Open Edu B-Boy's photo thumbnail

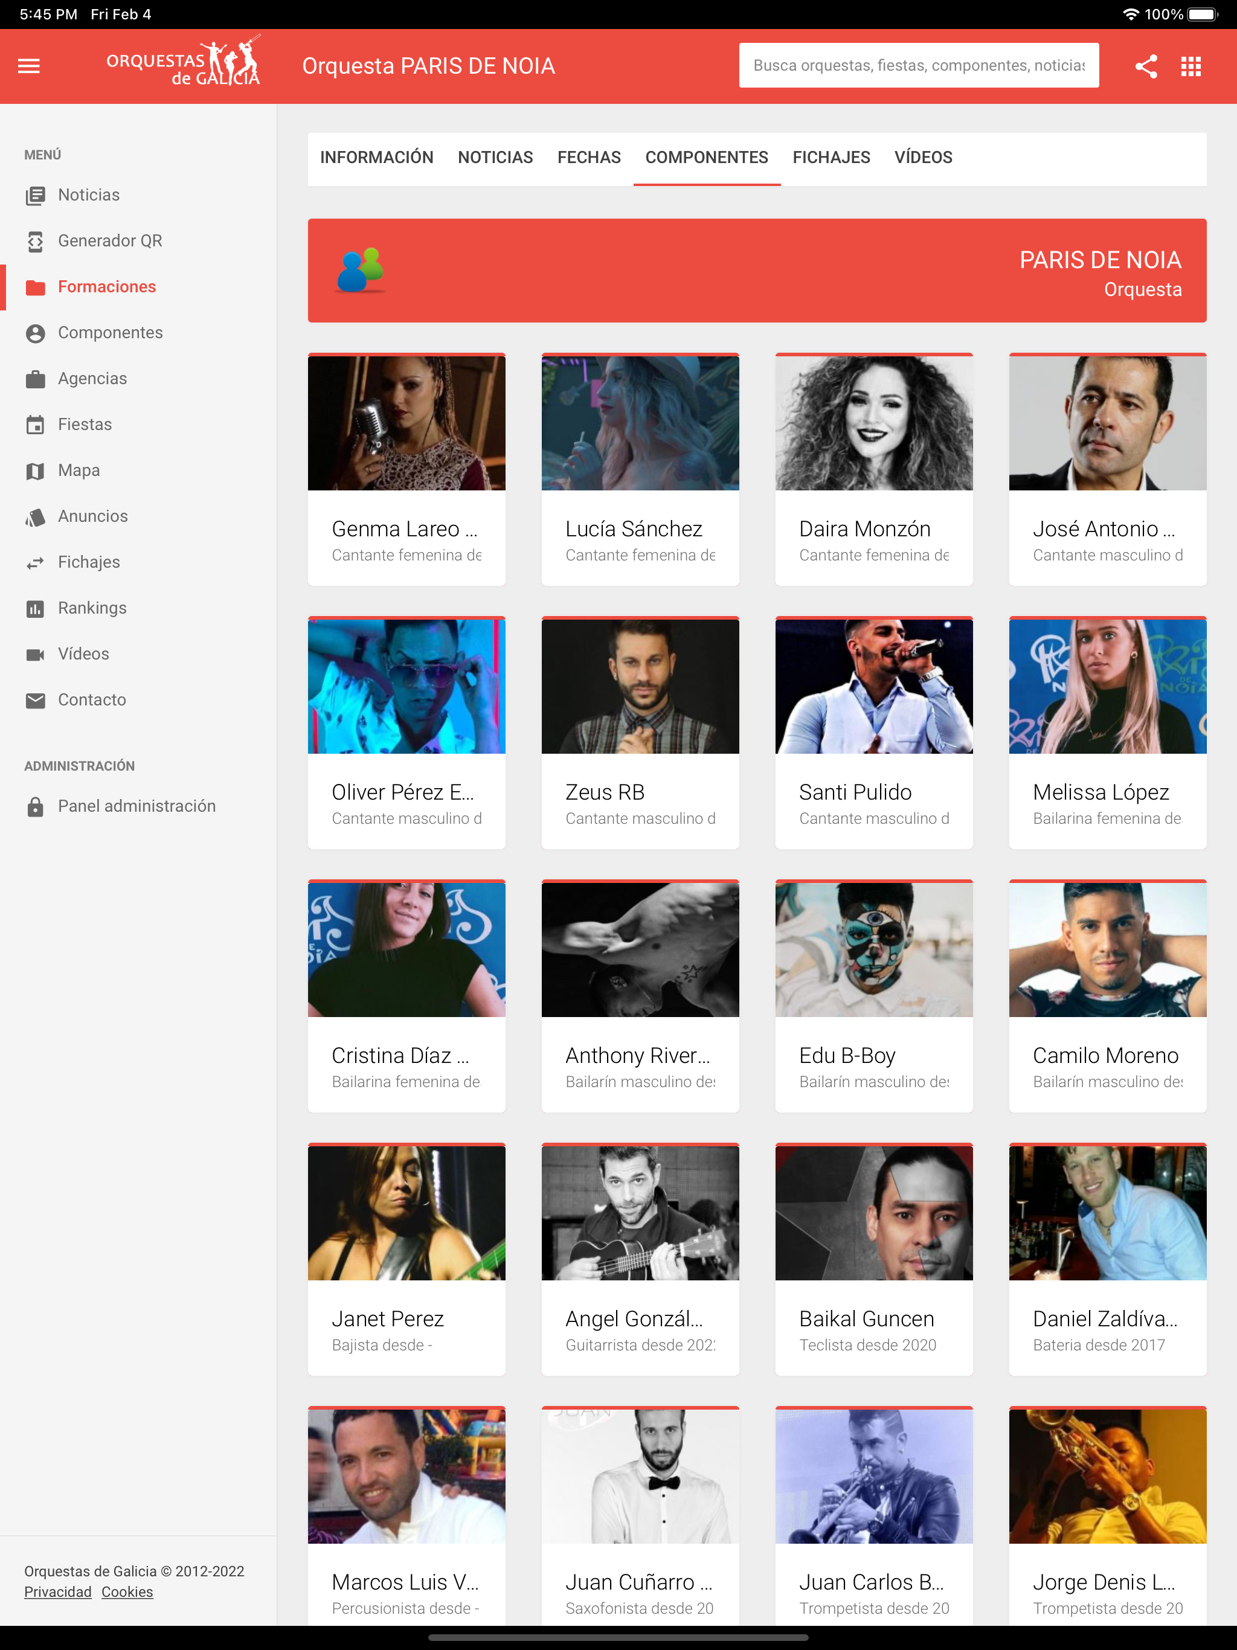point(873,949)
